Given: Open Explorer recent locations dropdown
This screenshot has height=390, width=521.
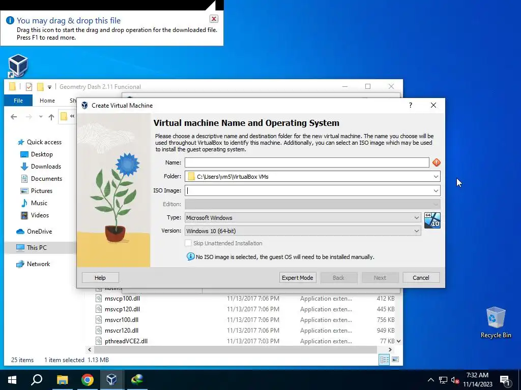Looking at the screenshot, I should (x=41, y=117).
